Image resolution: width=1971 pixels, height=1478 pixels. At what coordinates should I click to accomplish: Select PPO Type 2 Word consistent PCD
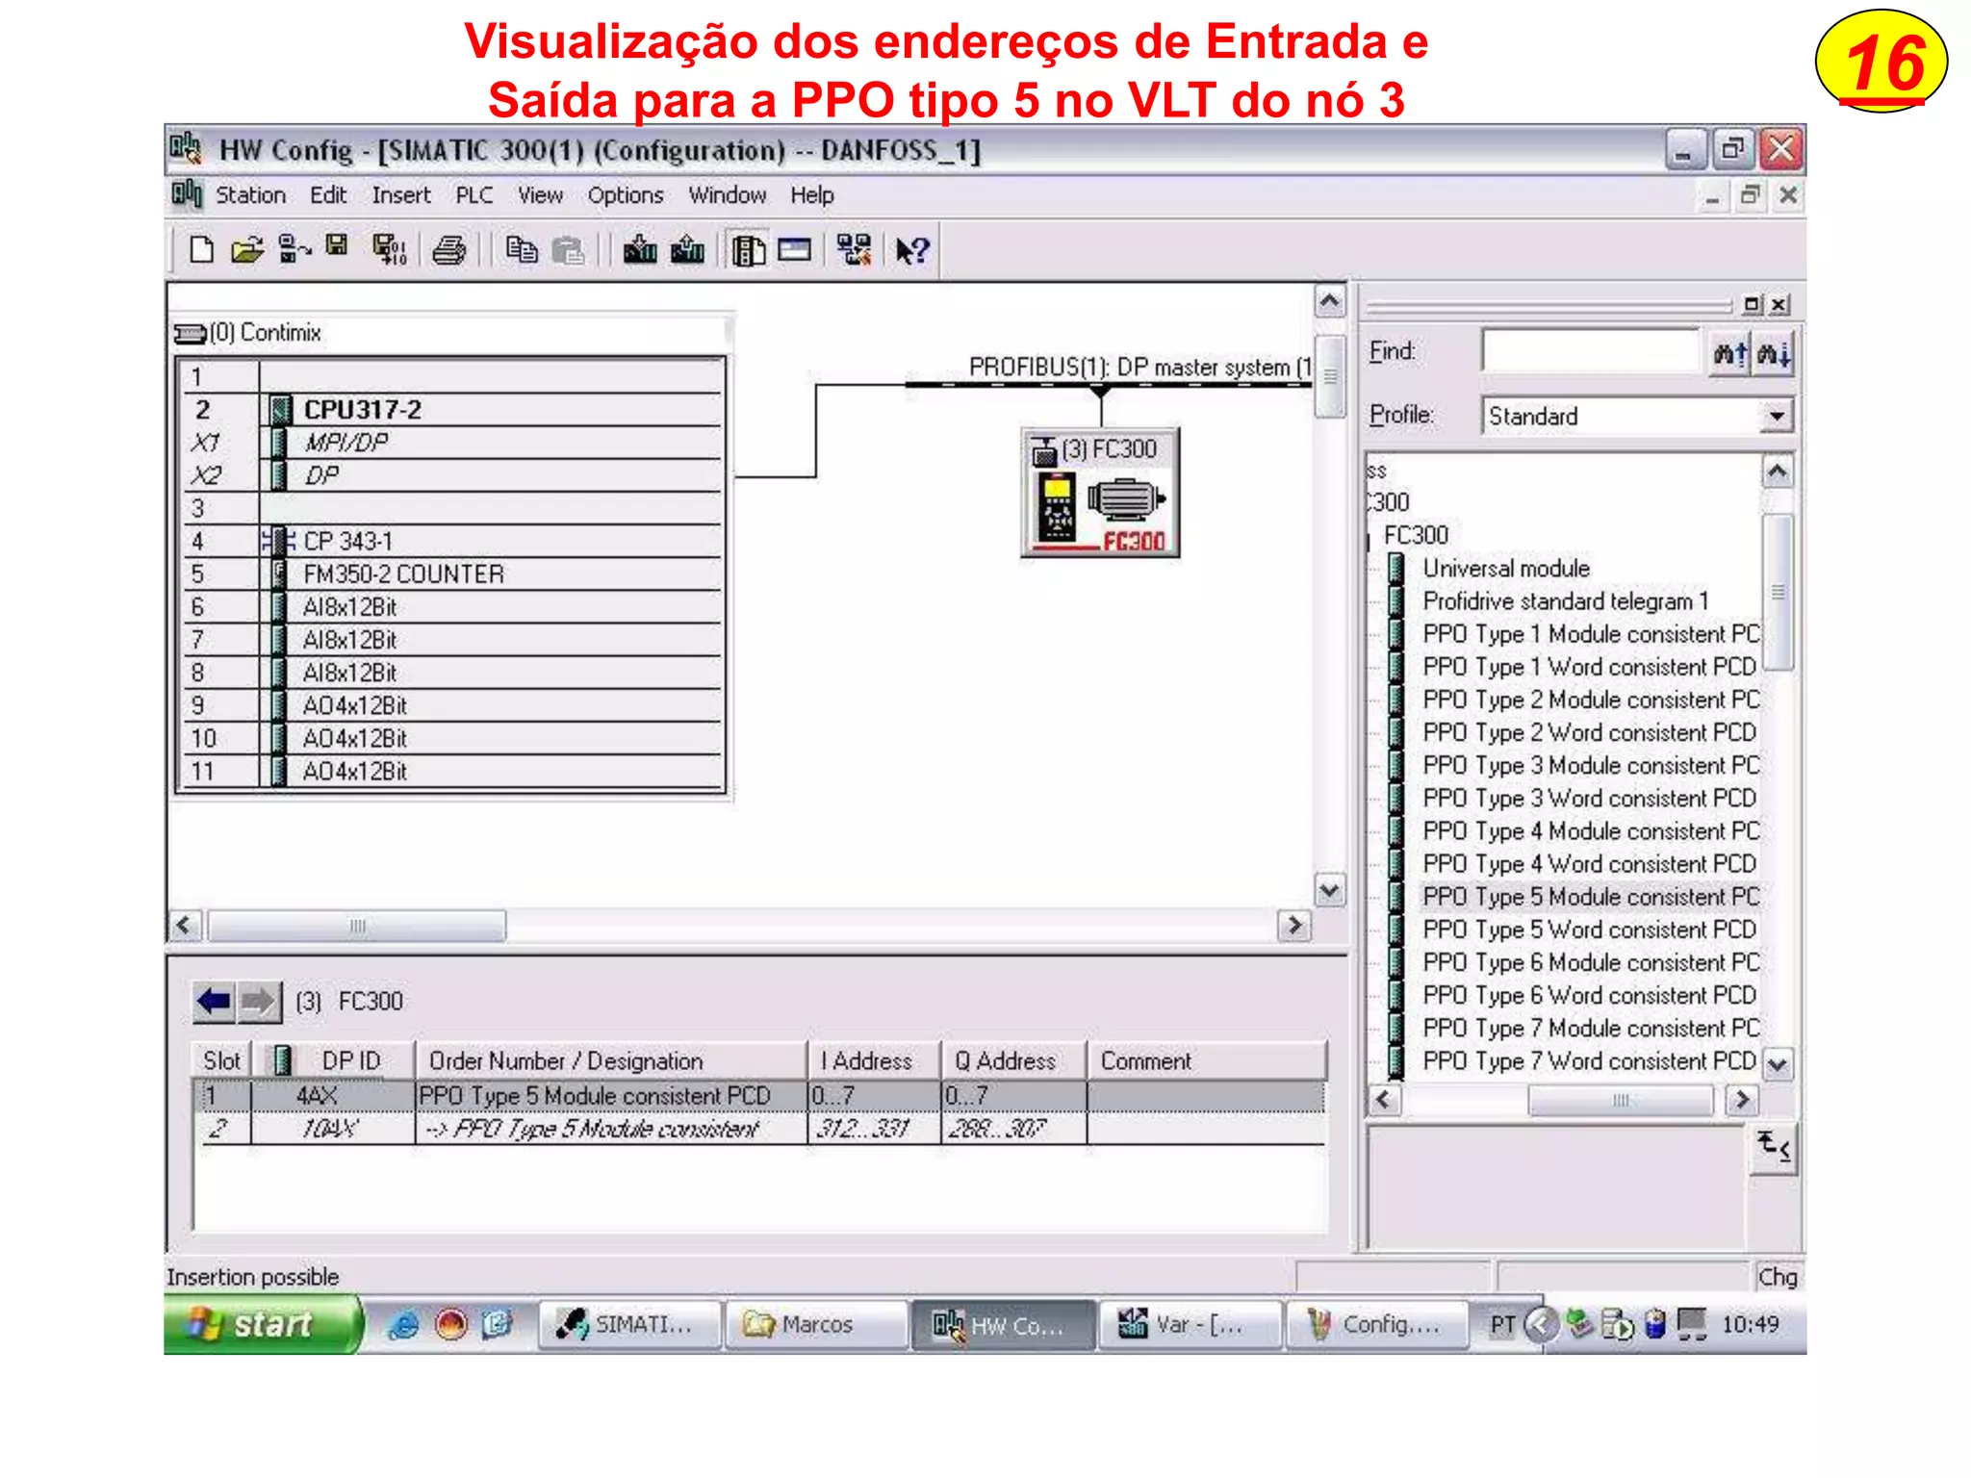[1590, 733]
